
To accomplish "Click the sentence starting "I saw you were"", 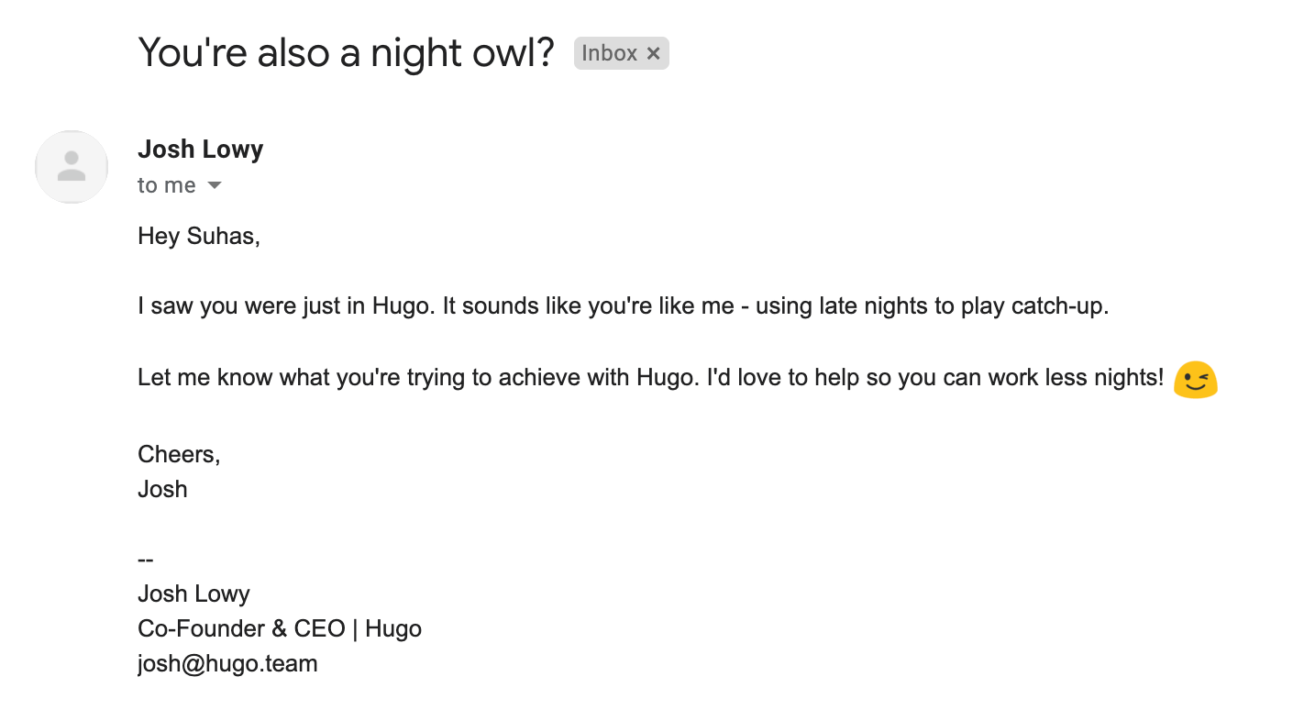I will 624,305.
